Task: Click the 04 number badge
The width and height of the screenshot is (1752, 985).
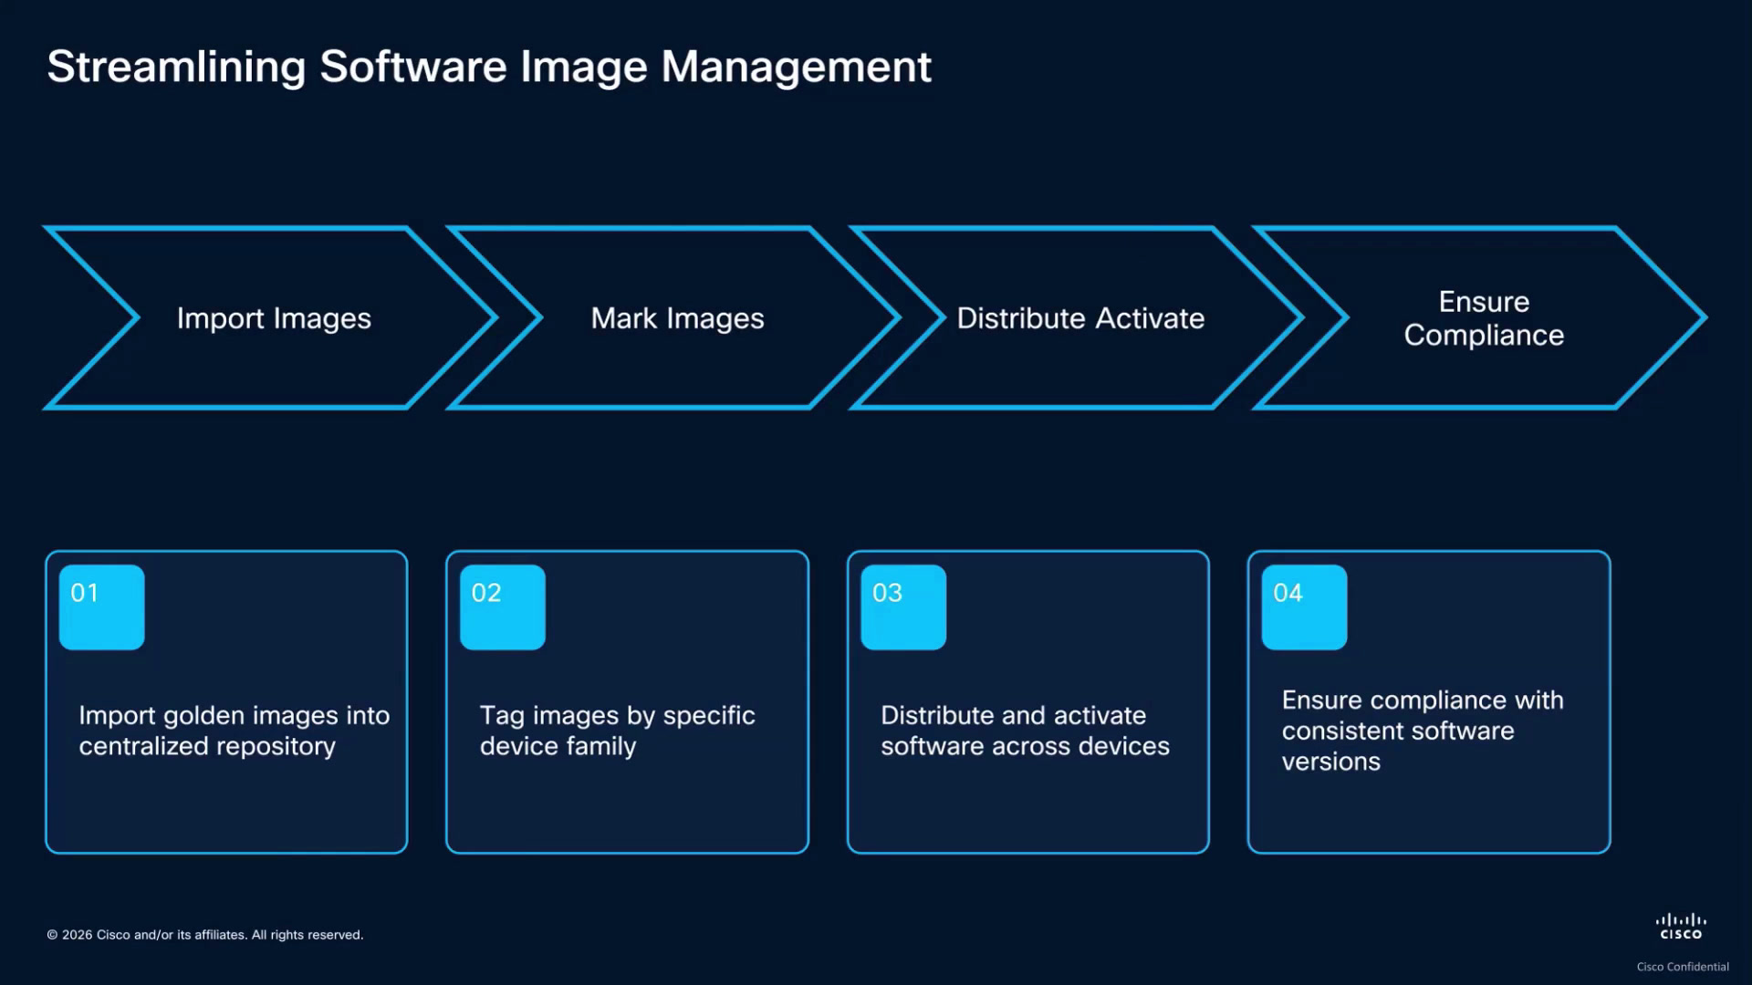Action: coord(1305,607)
